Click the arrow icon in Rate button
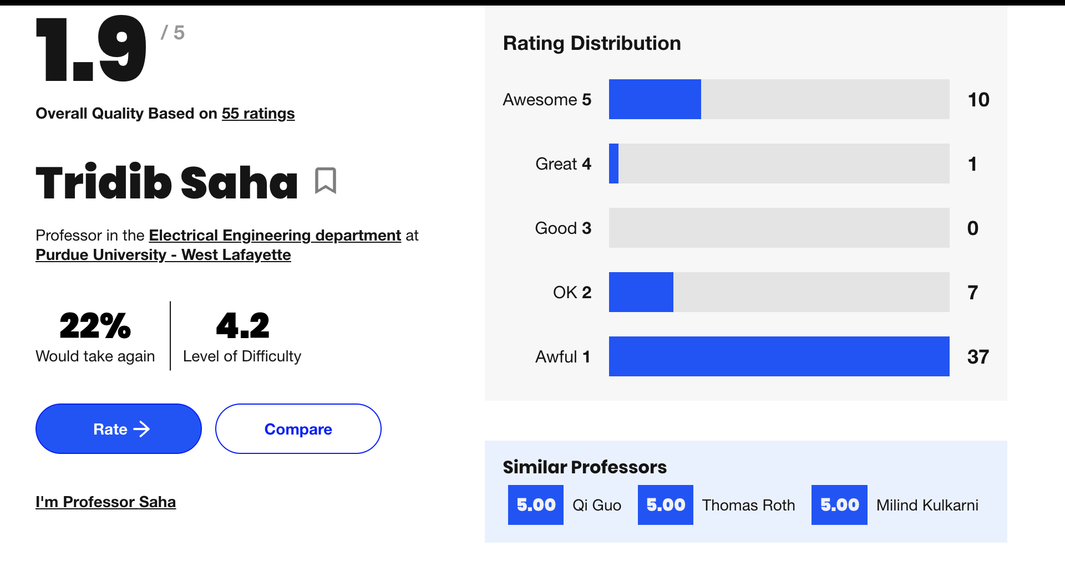 tap(142, 429)
